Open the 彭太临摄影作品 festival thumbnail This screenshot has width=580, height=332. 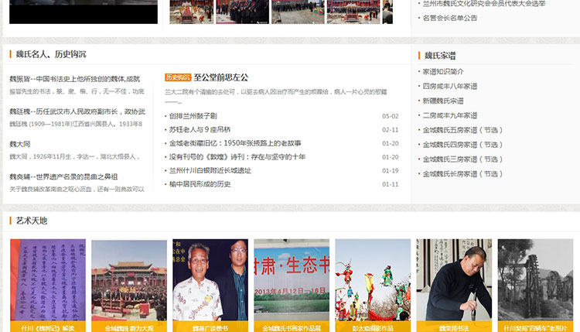[x=373, y=279]
